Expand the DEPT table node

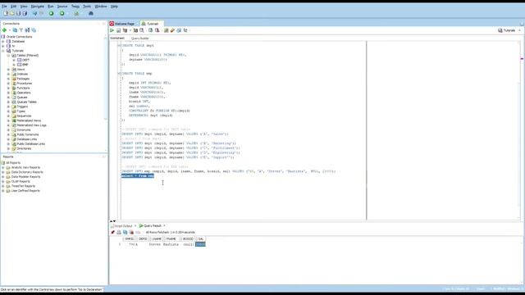point(14,60)
